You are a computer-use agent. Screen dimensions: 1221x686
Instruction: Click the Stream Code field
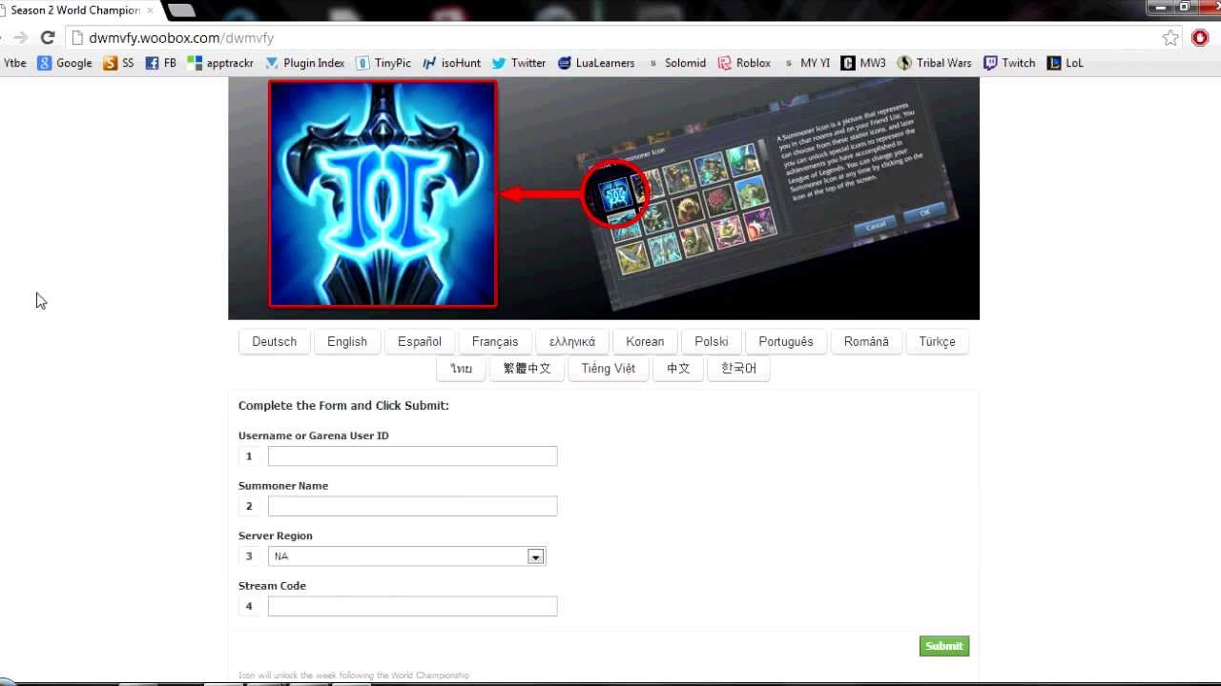[x=412, y=606]
